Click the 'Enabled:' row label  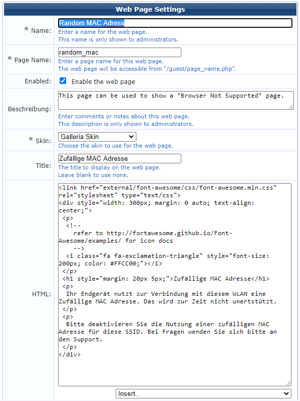click(x=38, y=81)
